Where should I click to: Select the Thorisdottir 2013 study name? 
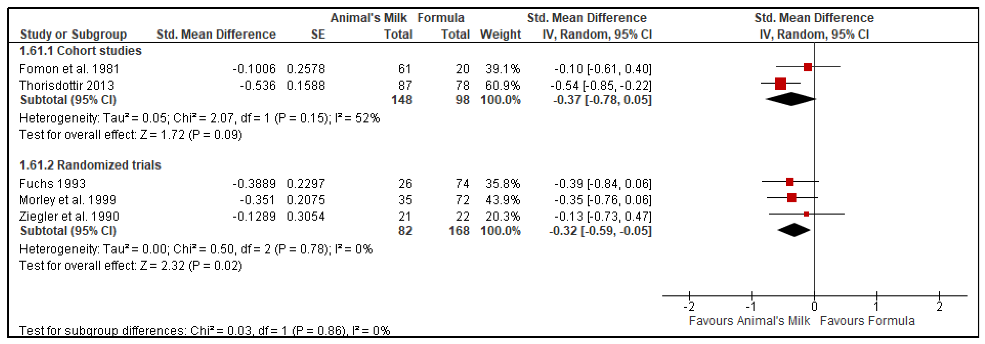pos(67,85)
